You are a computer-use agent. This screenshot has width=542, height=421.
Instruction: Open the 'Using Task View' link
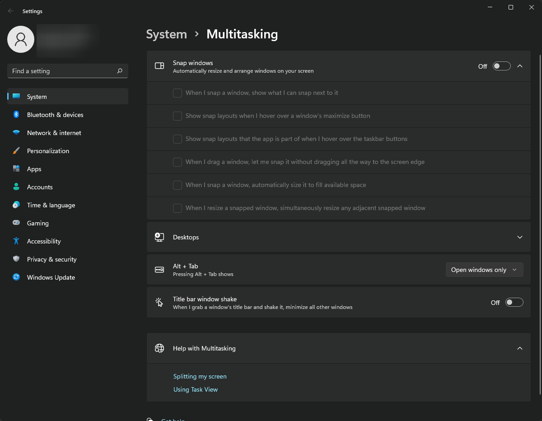[x=196, y=389]
